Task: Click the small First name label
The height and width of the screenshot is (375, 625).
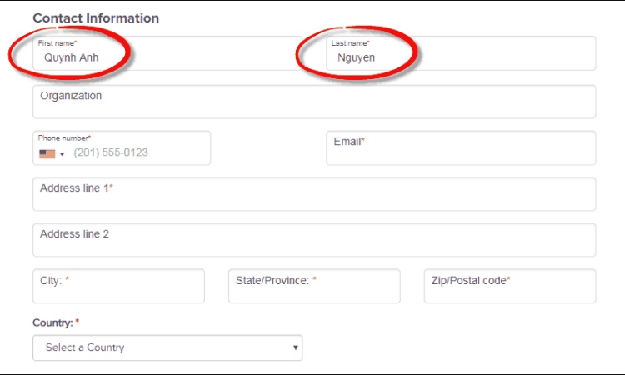Action: 57,42
